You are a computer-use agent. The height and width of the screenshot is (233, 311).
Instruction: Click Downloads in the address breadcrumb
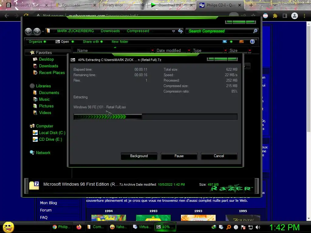coord(110,31)
